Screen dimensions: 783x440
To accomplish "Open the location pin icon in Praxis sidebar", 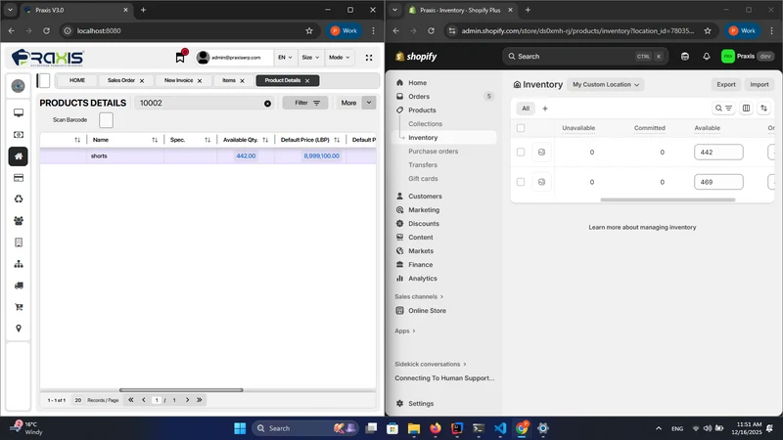I will [19, 329].
